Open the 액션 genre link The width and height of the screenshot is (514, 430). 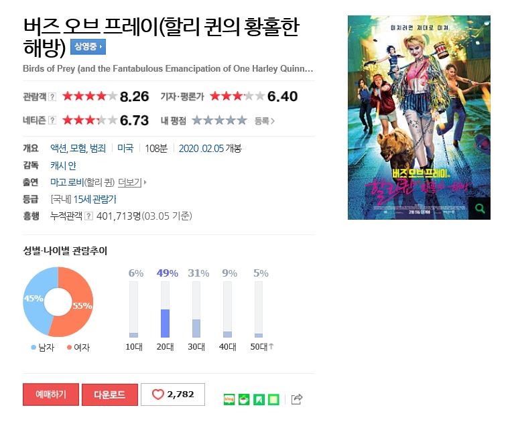[58, 149]
